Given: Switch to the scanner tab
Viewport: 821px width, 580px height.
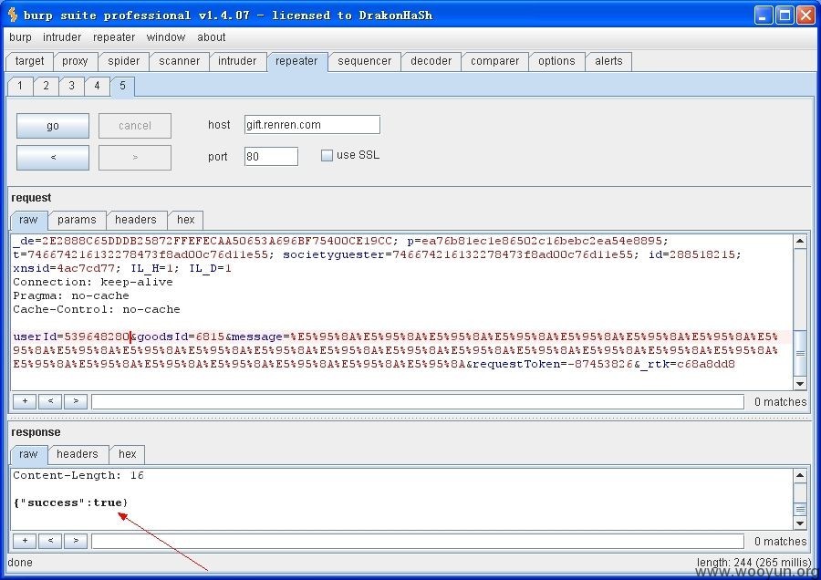Looking at the screenshot, I should [179, 61].
